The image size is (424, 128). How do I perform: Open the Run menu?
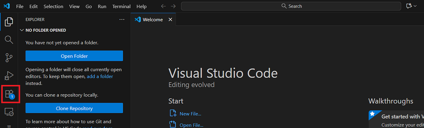tap(102, 6)
